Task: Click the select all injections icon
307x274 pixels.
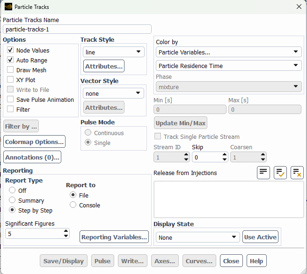Action: 280,173
